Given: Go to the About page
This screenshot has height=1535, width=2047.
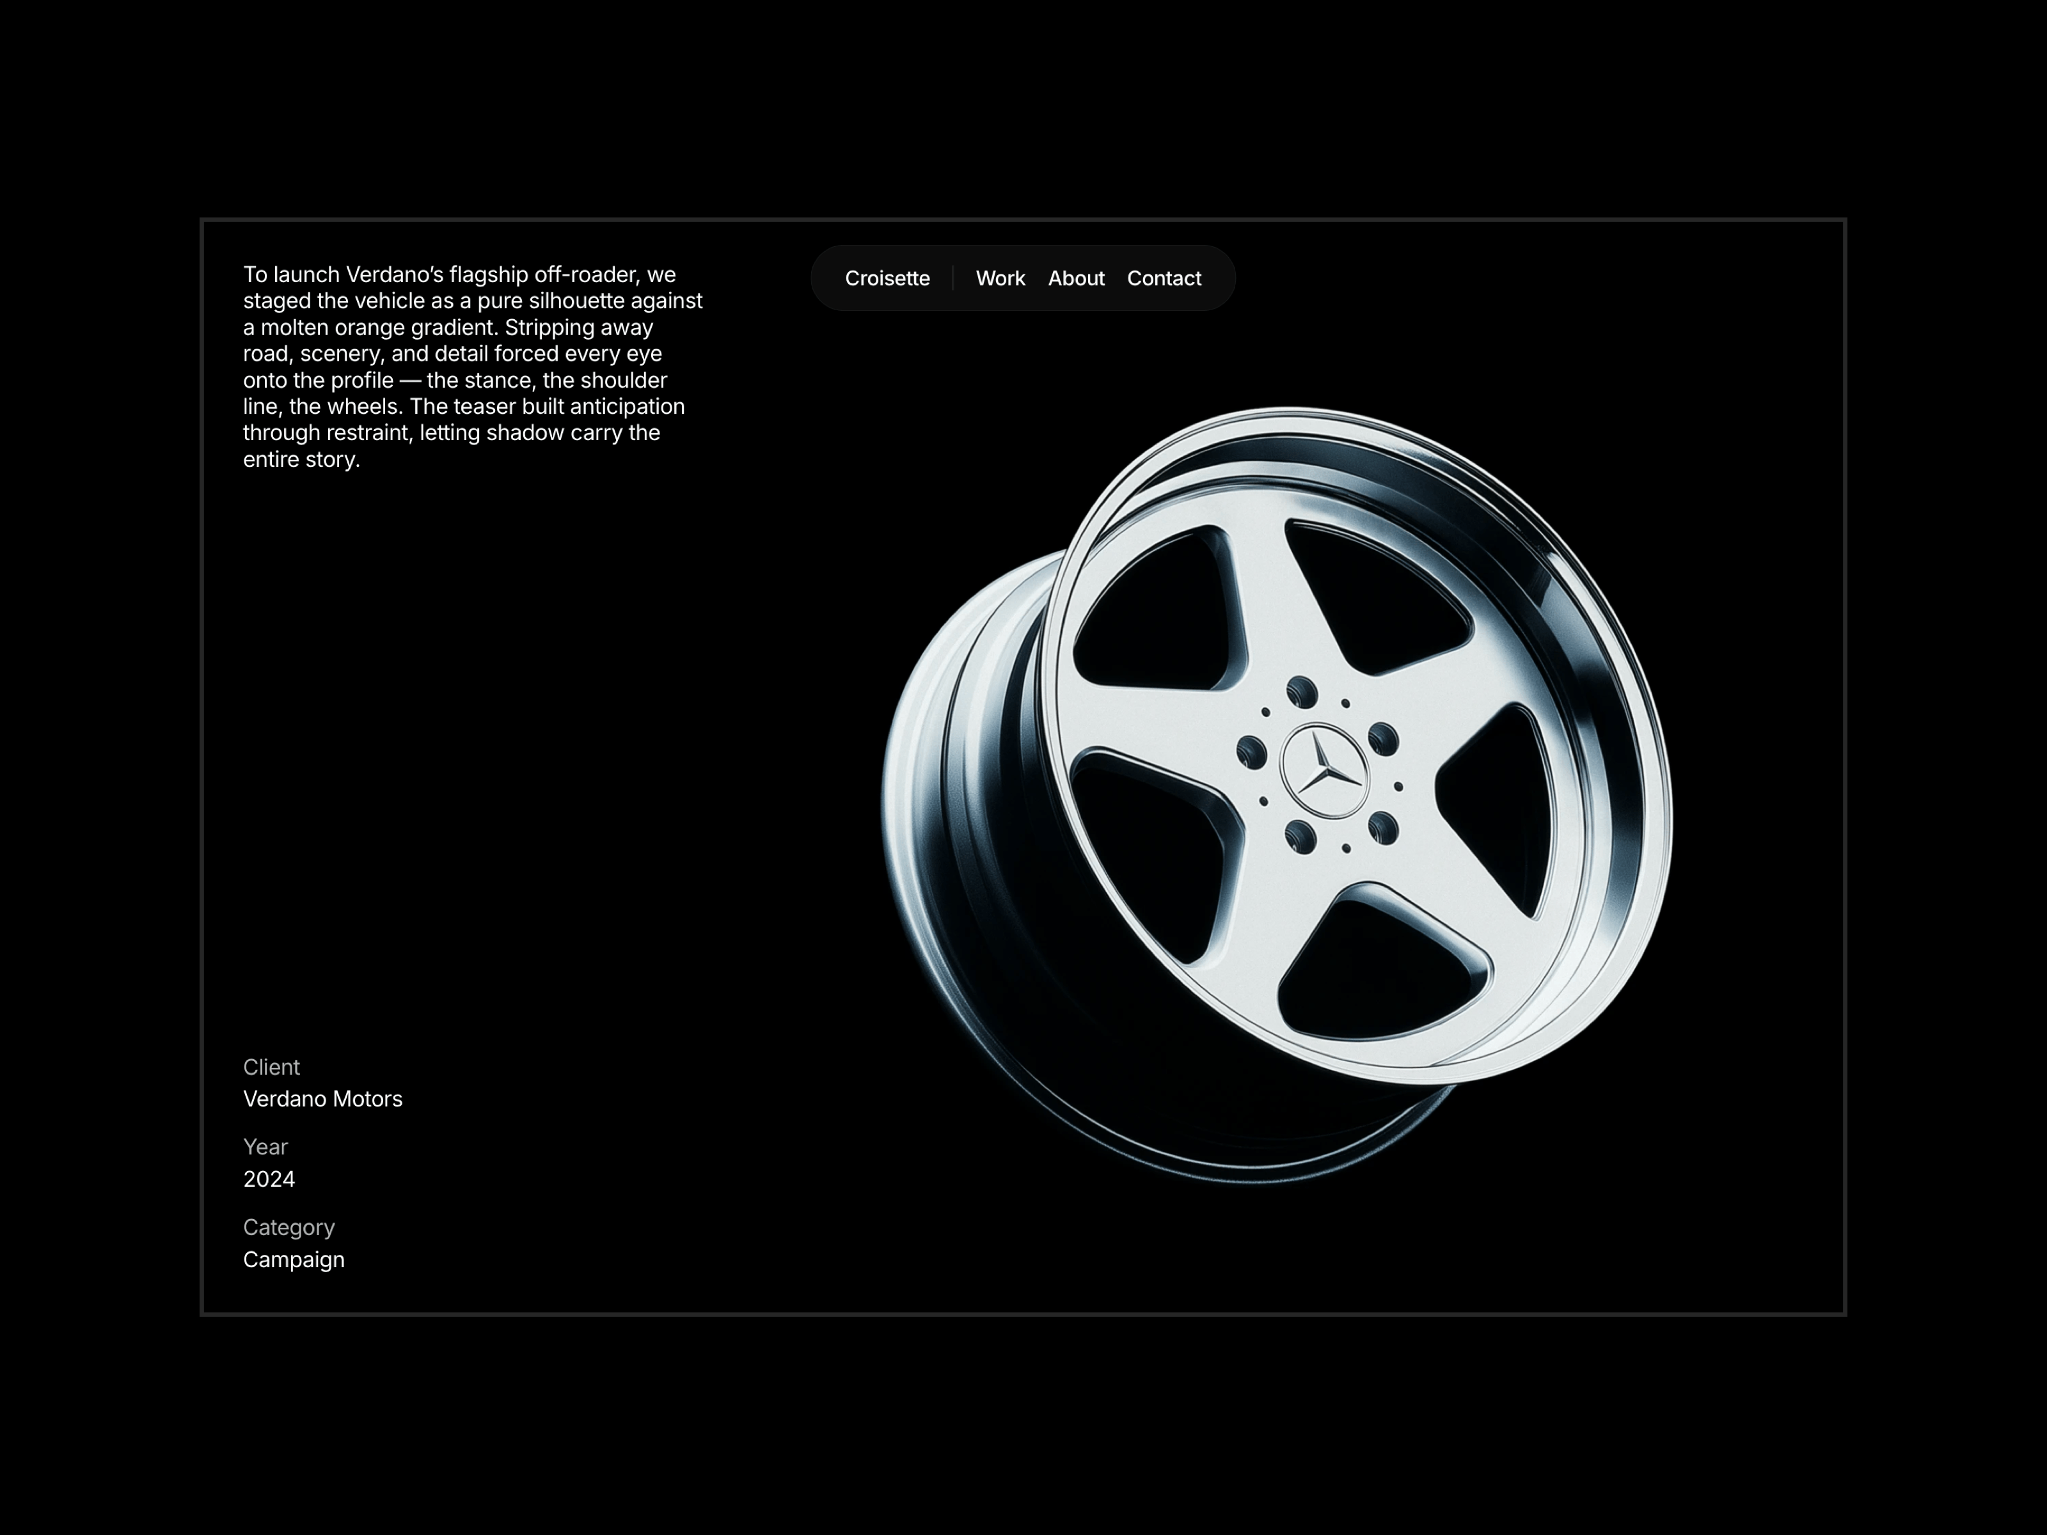Looking at the screenshot, I should coord(1075,278).
